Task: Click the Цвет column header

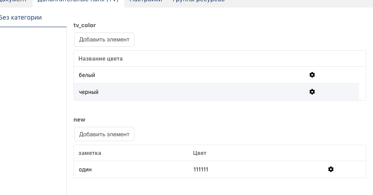Action: tap(200, 153)
